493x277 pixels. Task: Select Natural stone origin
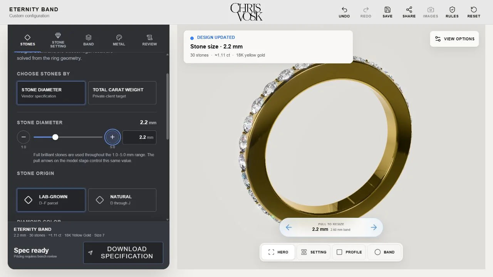[122, 200]
